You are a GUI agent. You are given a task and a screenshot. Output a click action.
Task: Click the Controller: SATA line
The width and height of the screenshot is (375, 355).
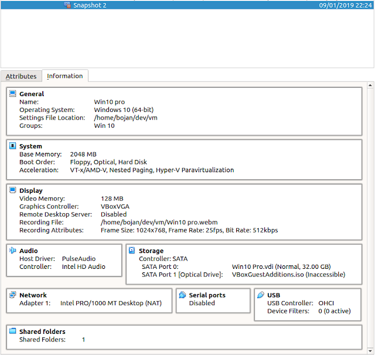(163, 259)
